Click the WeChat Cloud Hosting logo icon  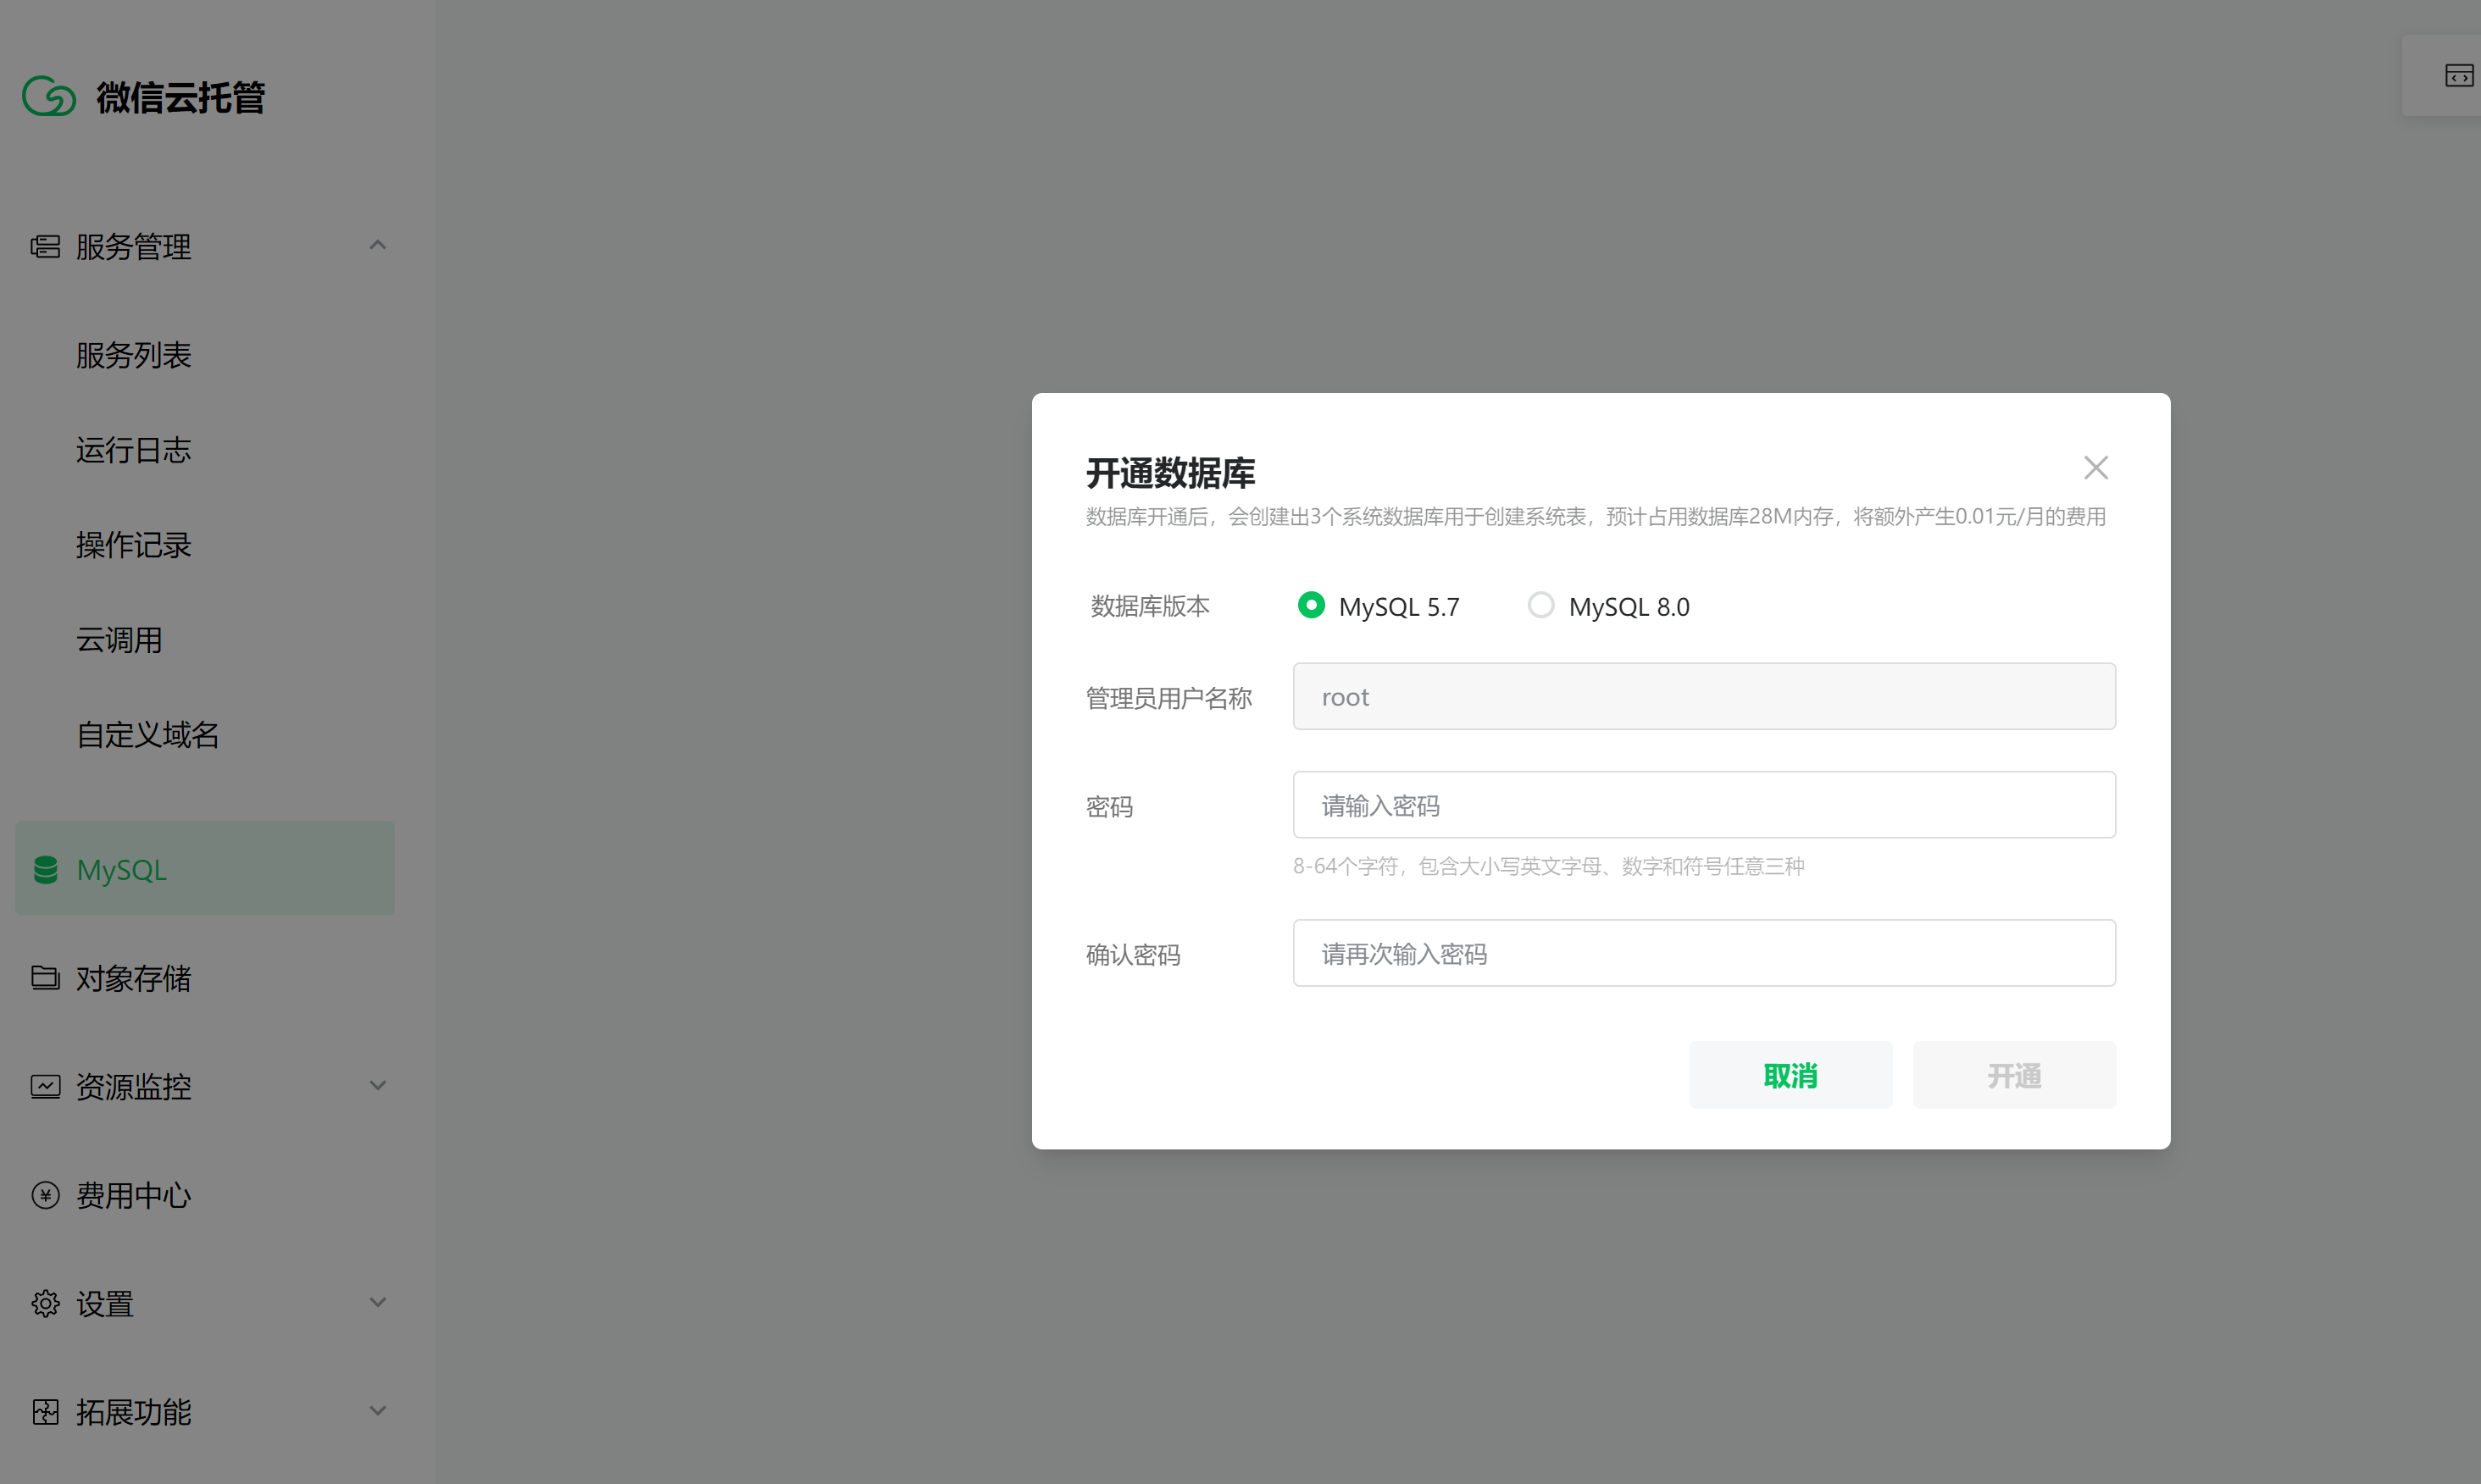48,97
